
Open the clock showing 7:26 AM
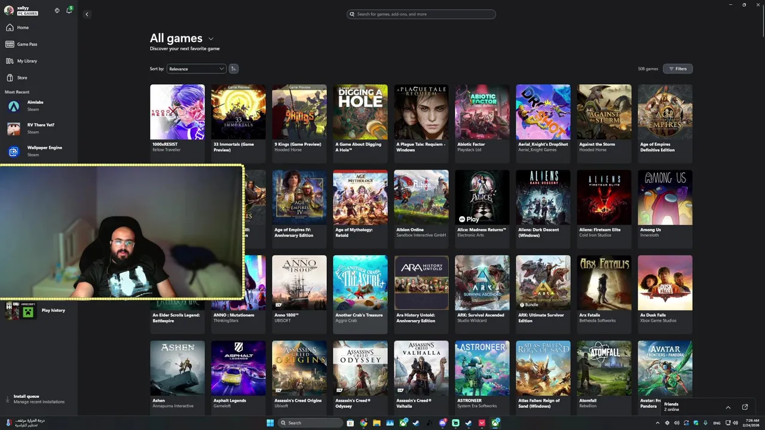coord(752,423)
